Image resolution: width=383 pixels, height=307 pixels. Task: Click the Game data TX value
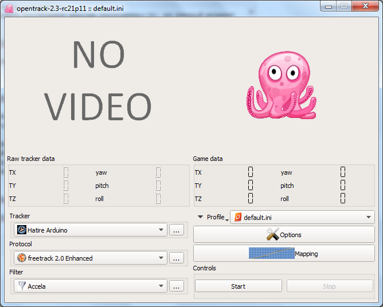[251, 172]
